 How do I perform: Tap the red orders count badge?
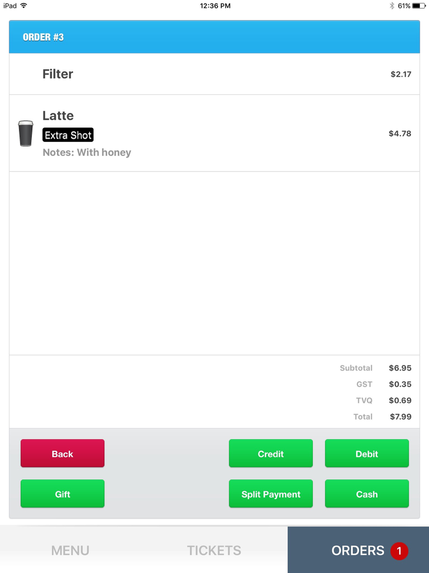(399, 551)
